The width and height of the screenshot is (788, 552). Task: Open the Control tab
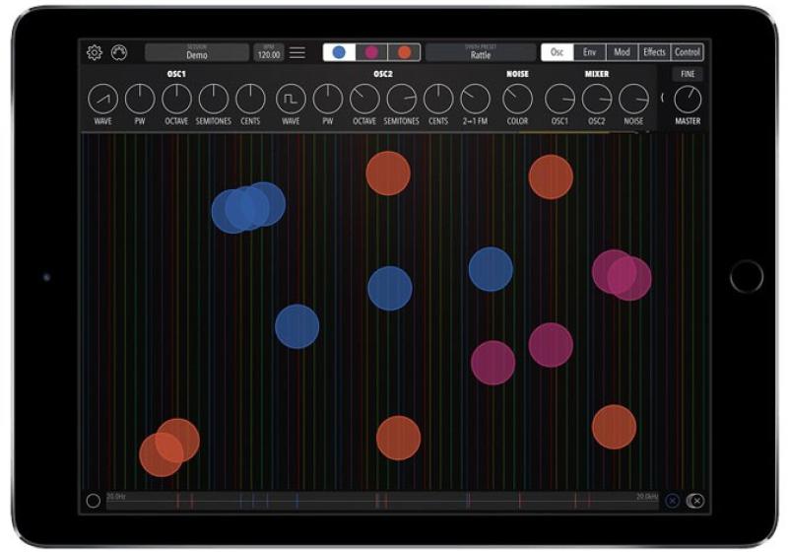point(688,53)
